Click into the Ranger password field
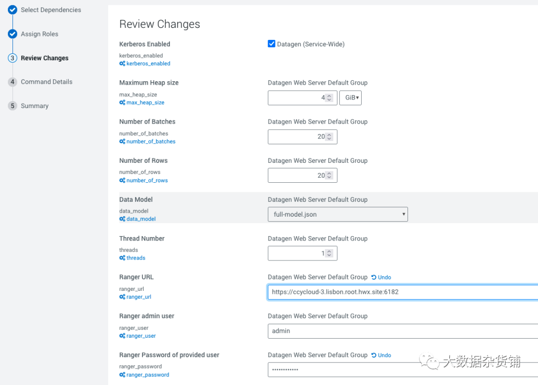The image size is (538, 385). click(403, 370)
